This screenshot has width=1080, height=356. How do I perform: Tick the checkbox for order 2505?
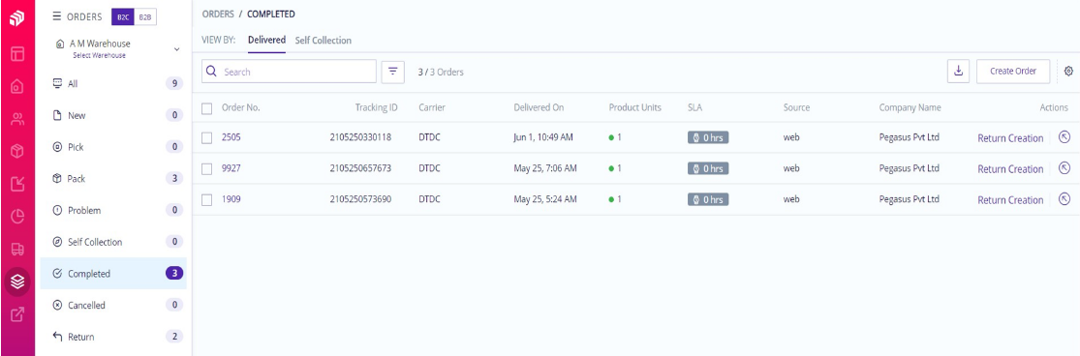(206, 137)
